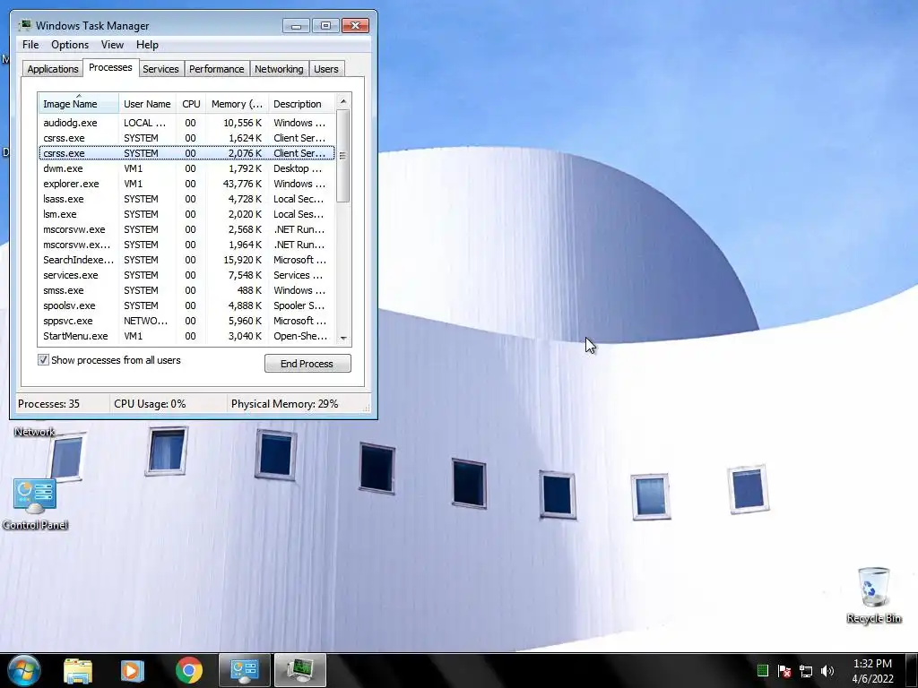Click the Network desktop icon label
Image resolution: width=918 pixels, height=688 pixels.
coord(35,432)
